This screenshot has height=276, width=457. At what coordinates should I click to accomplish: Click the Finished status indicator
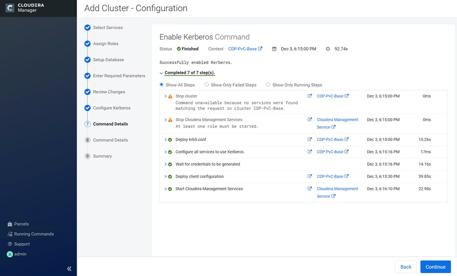[187, 49]
